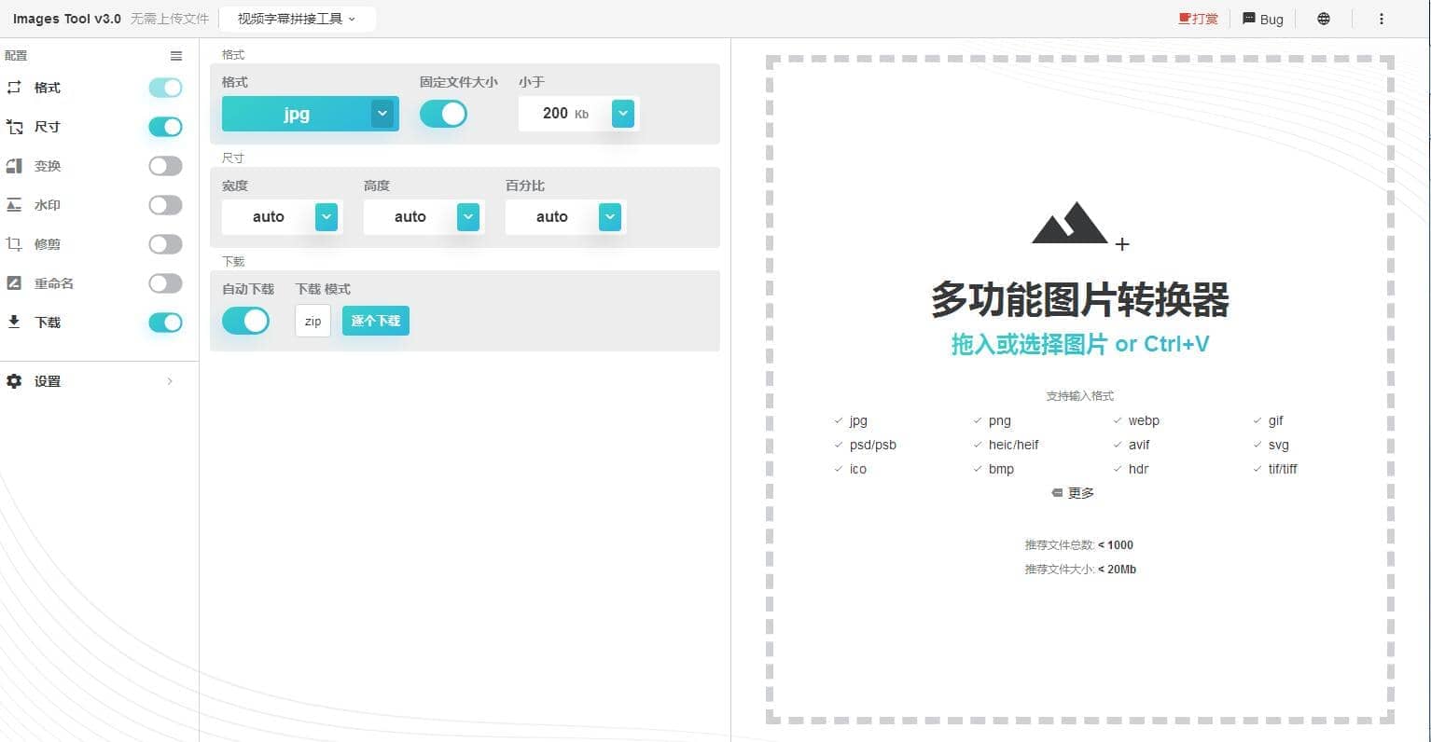Click the Bug report chat icon
This screenshot has width=1431, height=742.
pyautogui.click(x=1249, y=19)
